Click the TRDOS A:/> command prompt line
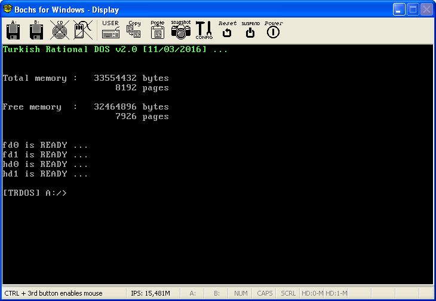 35,193
